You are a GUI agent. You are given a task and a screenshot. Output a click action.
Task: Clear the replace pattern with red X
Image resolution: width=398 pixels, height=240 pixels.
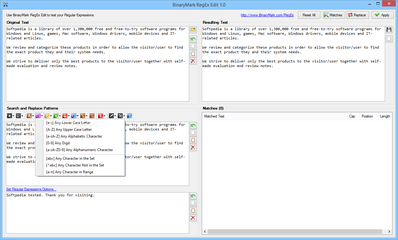[x=193, y=218]
